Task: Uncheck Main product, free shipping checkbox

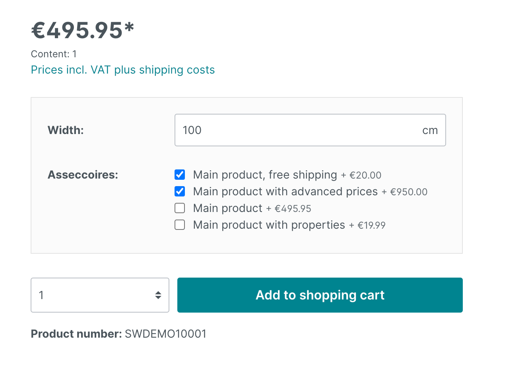Action: (x=180, y=175)
